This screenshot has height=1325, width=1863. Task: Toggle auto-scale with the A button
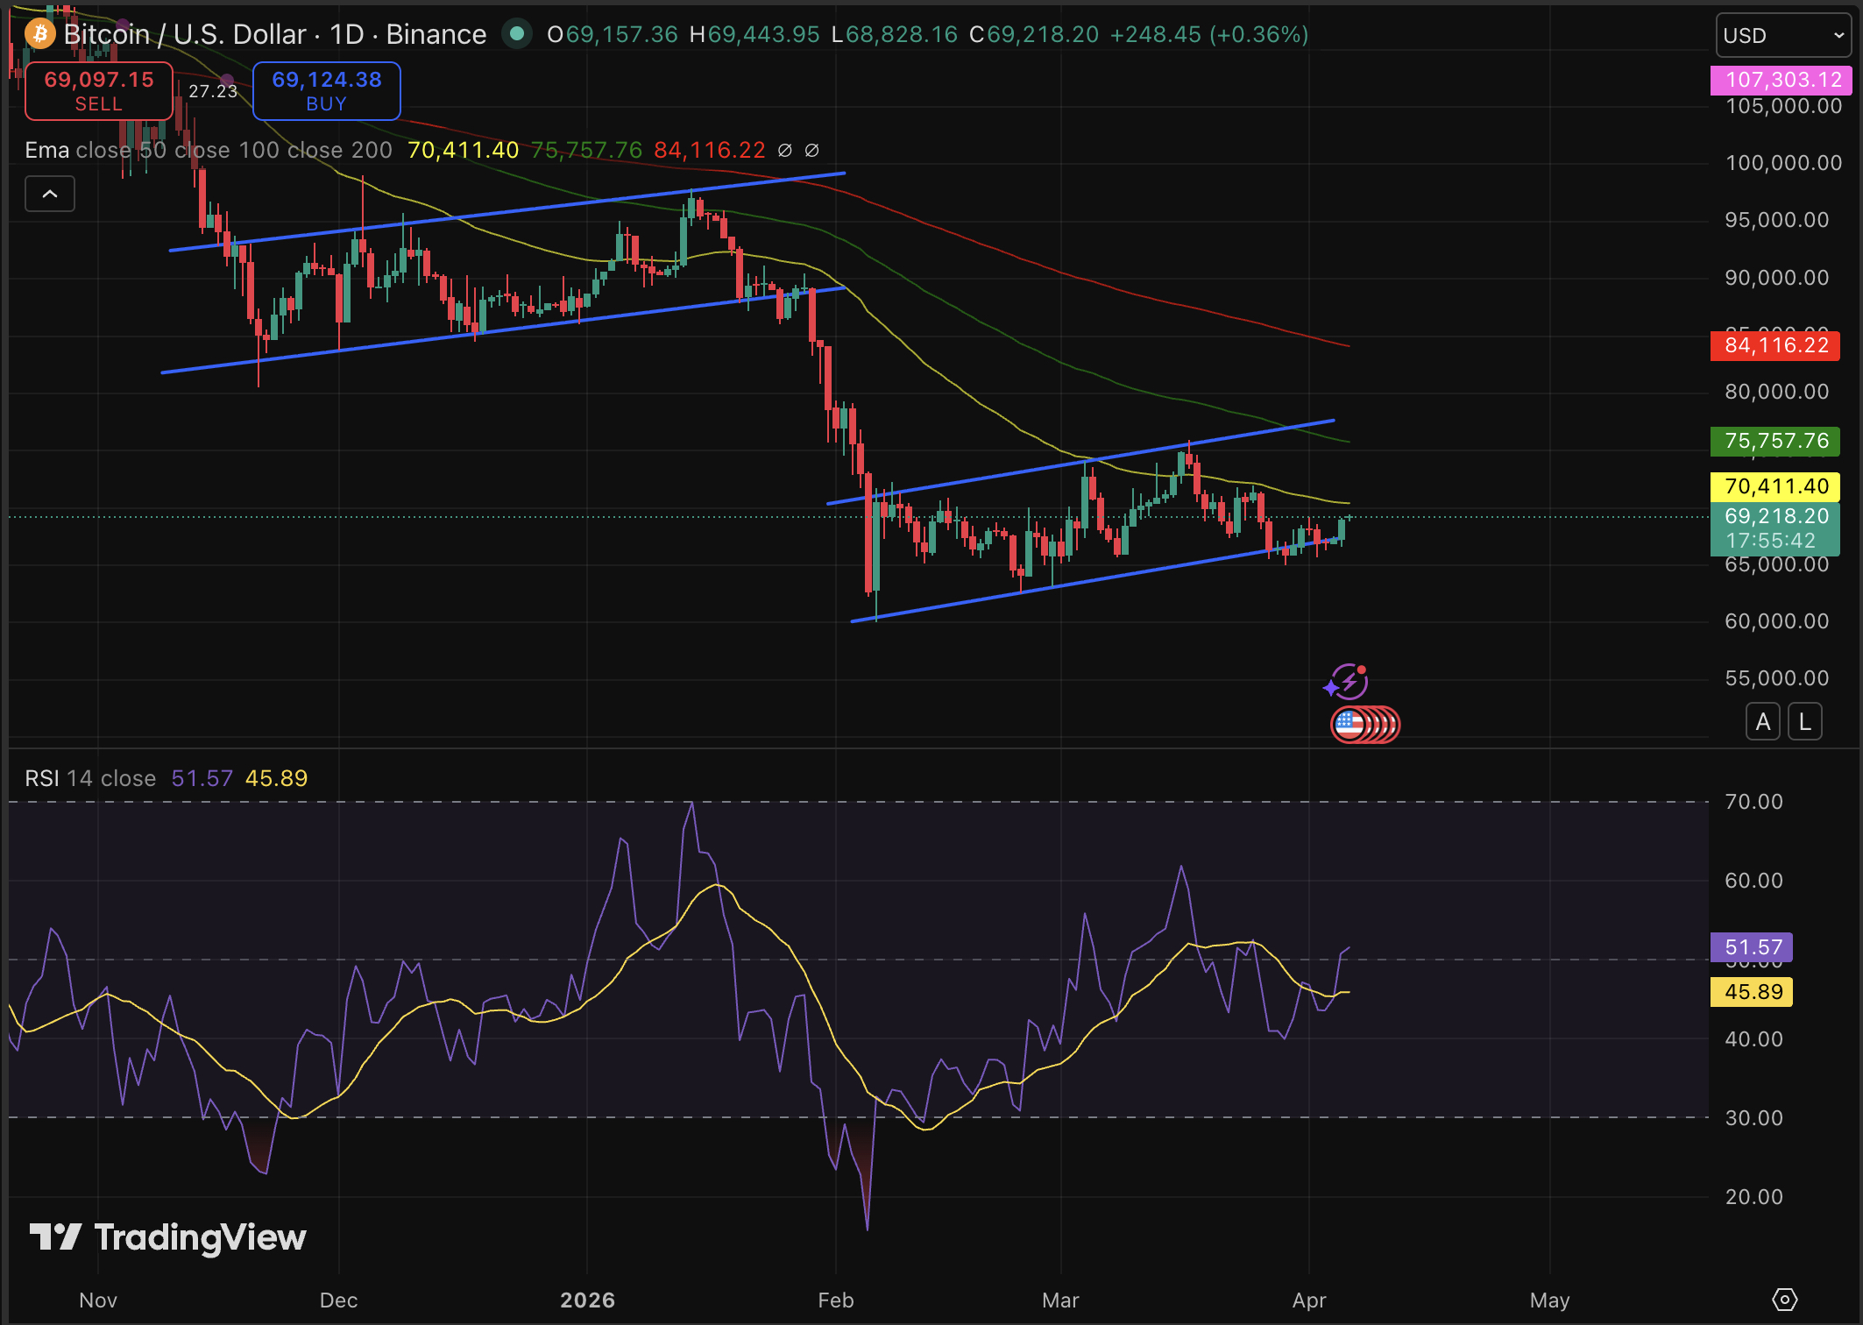click(x=1762, y=720)
